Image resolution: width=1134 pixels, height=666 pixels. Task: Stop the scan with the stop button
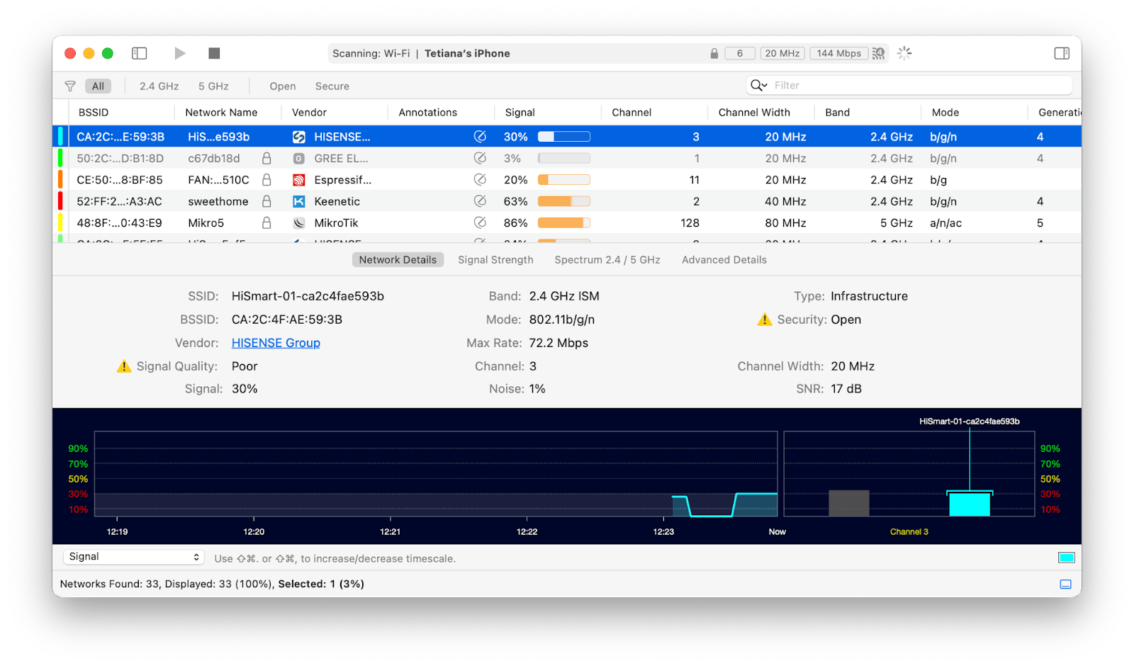point(214,53)
